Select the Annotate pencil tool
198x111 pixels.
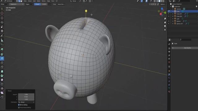click(2, 36)
